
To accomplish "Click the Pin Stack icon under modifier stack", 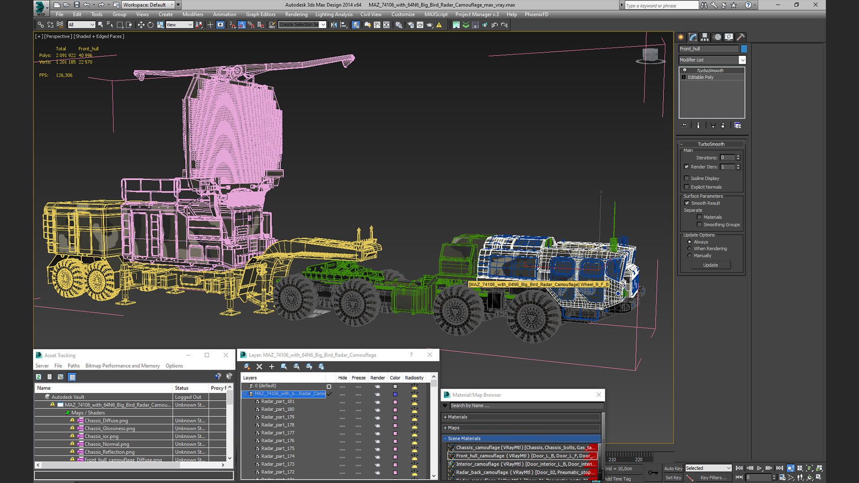I will (x=684, y=126).
